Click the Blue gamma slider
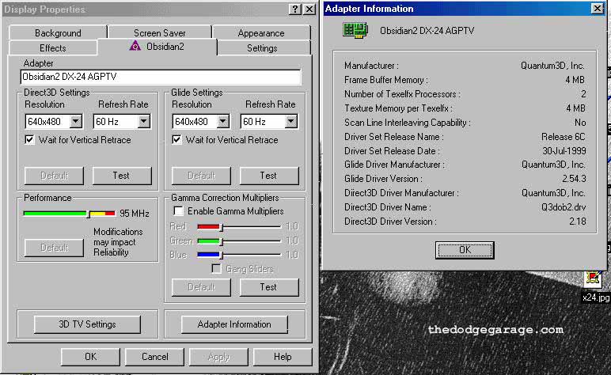The image size is (611, 375). pos(239,255)
